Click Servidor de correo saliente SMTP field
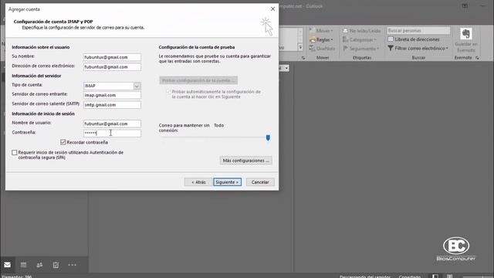The width and height of the screenshot is (494, 278). pos(112,105)
